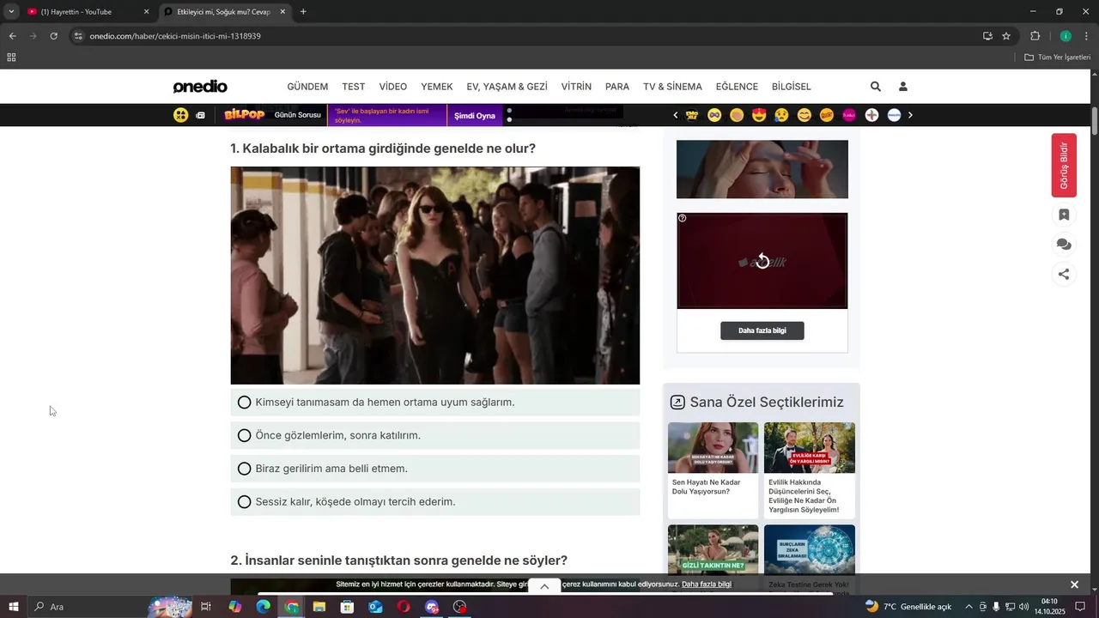Click the share icon on the right
The image size is (1099, 618).
tap(1064, 275)
